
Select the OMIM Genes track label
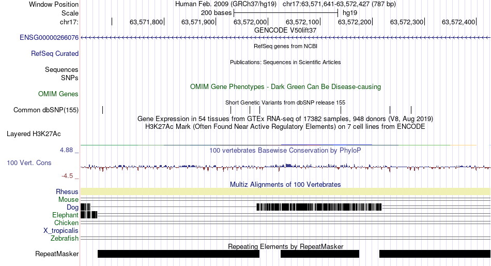click(58, 94)
